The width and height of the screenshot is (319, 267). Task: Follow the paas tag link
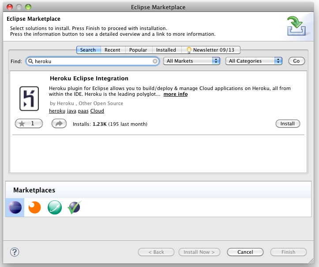click(x=83, y=111)
